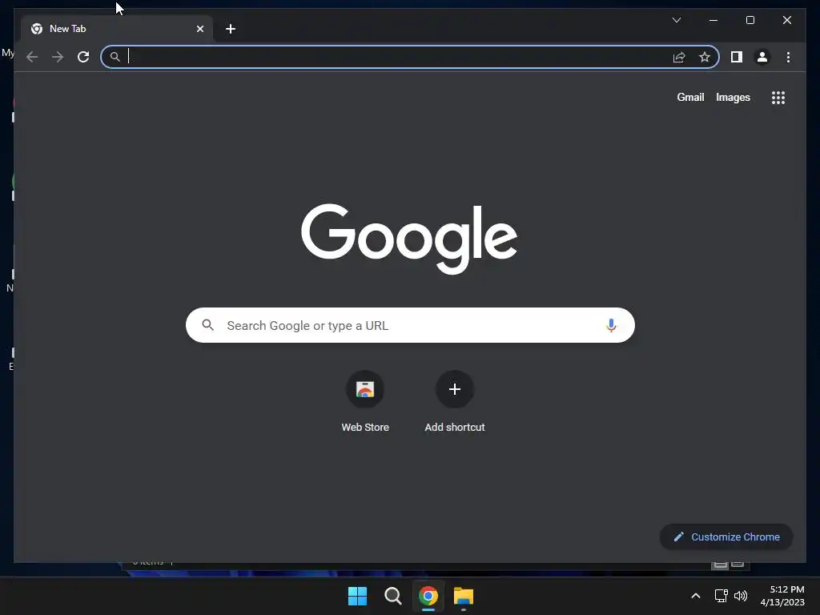Open the tab search dropdown arrow
The height and width of the screenshot is (615, 820).
point(676,20)
